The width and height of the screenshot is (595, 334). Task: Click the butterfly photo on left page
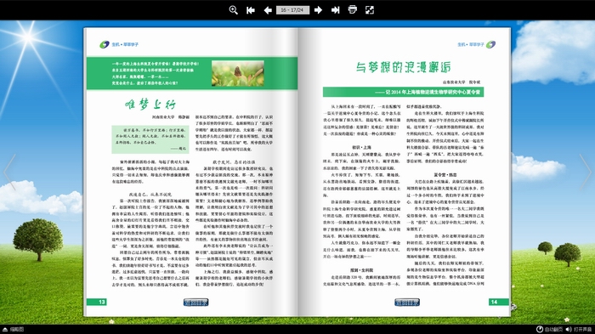(238, 73)
